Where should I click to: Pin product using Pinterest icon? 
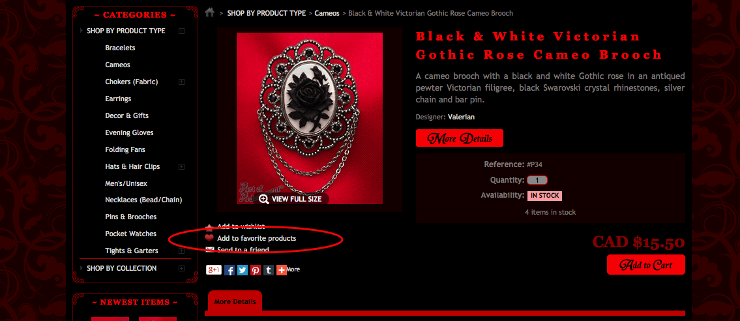[256, 270]
